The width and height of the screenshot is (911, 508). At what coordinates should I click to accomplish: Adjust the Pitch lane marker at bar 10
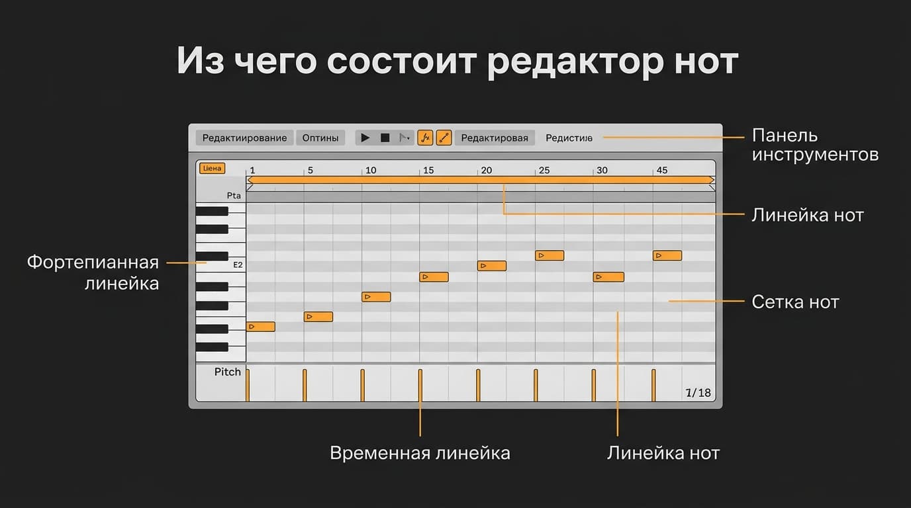(x=362, y=385)
